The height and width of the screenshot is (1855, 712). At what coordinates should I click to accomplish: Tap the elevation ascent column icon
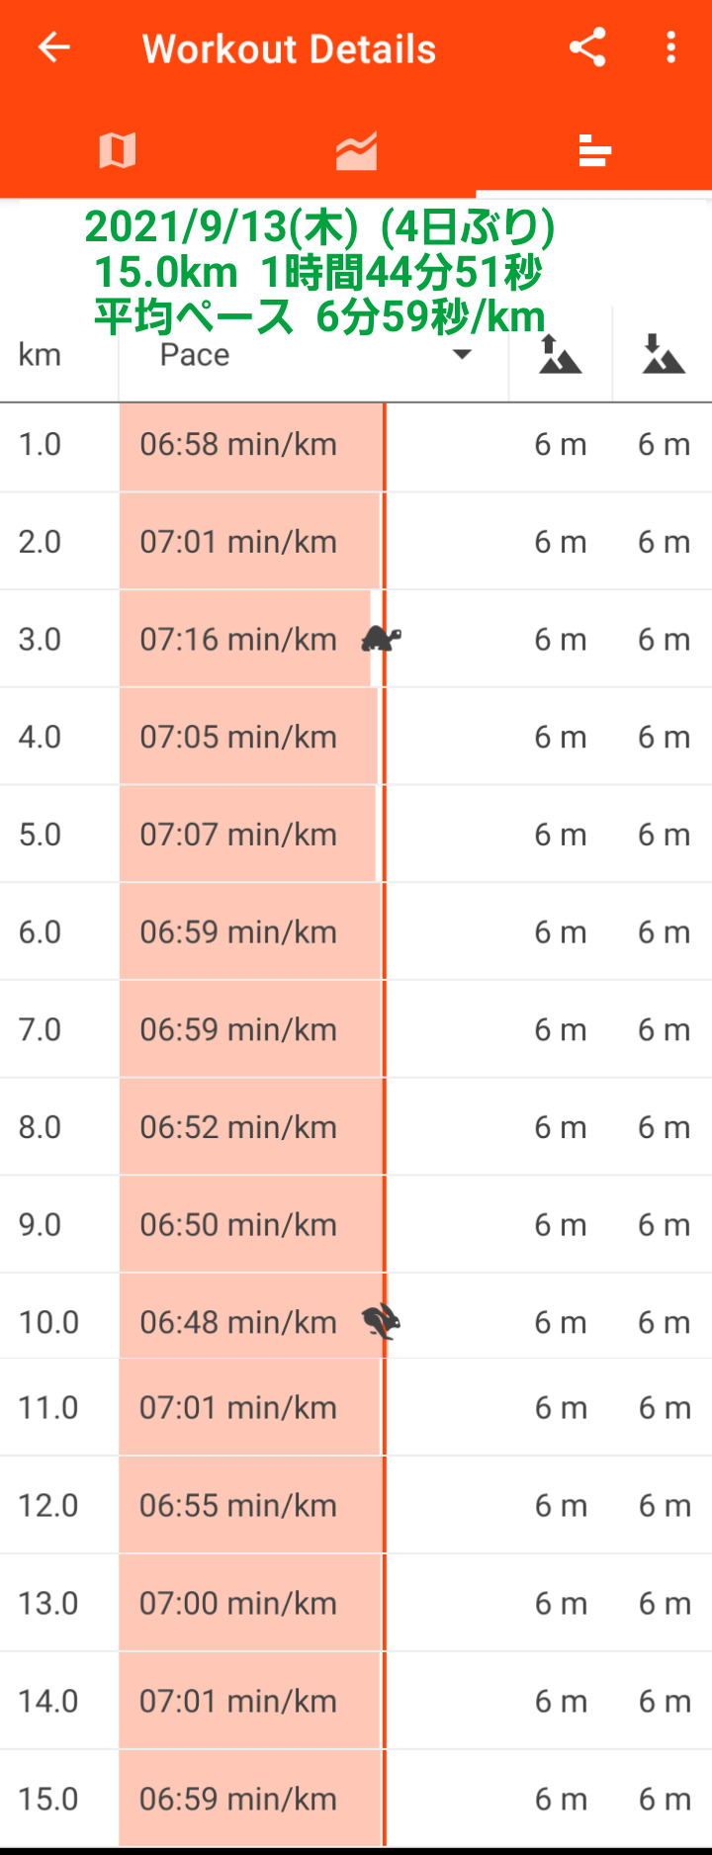[560, 354]
